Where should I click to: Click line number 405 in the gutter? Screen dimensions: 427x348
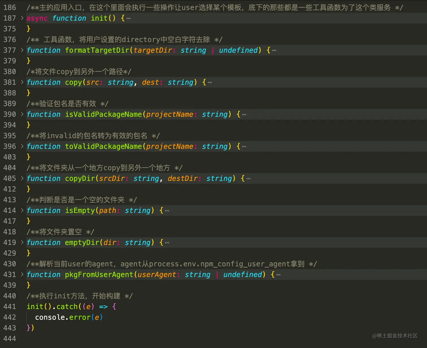(x=10, y=178)
